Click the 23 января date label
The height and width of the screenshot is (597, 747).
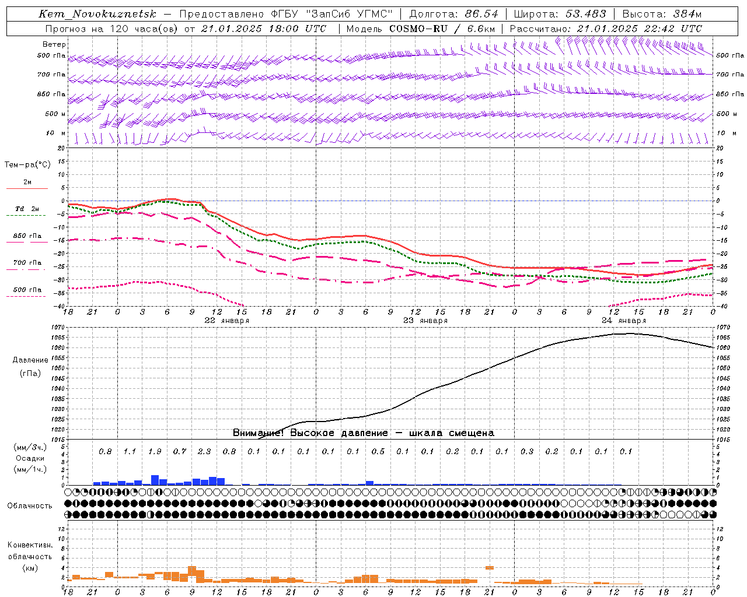(x=425, y=320)
